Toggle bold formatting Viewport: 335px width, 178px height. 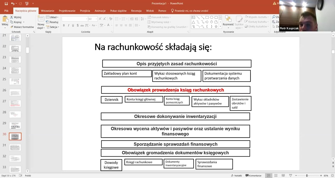(64, 25)
